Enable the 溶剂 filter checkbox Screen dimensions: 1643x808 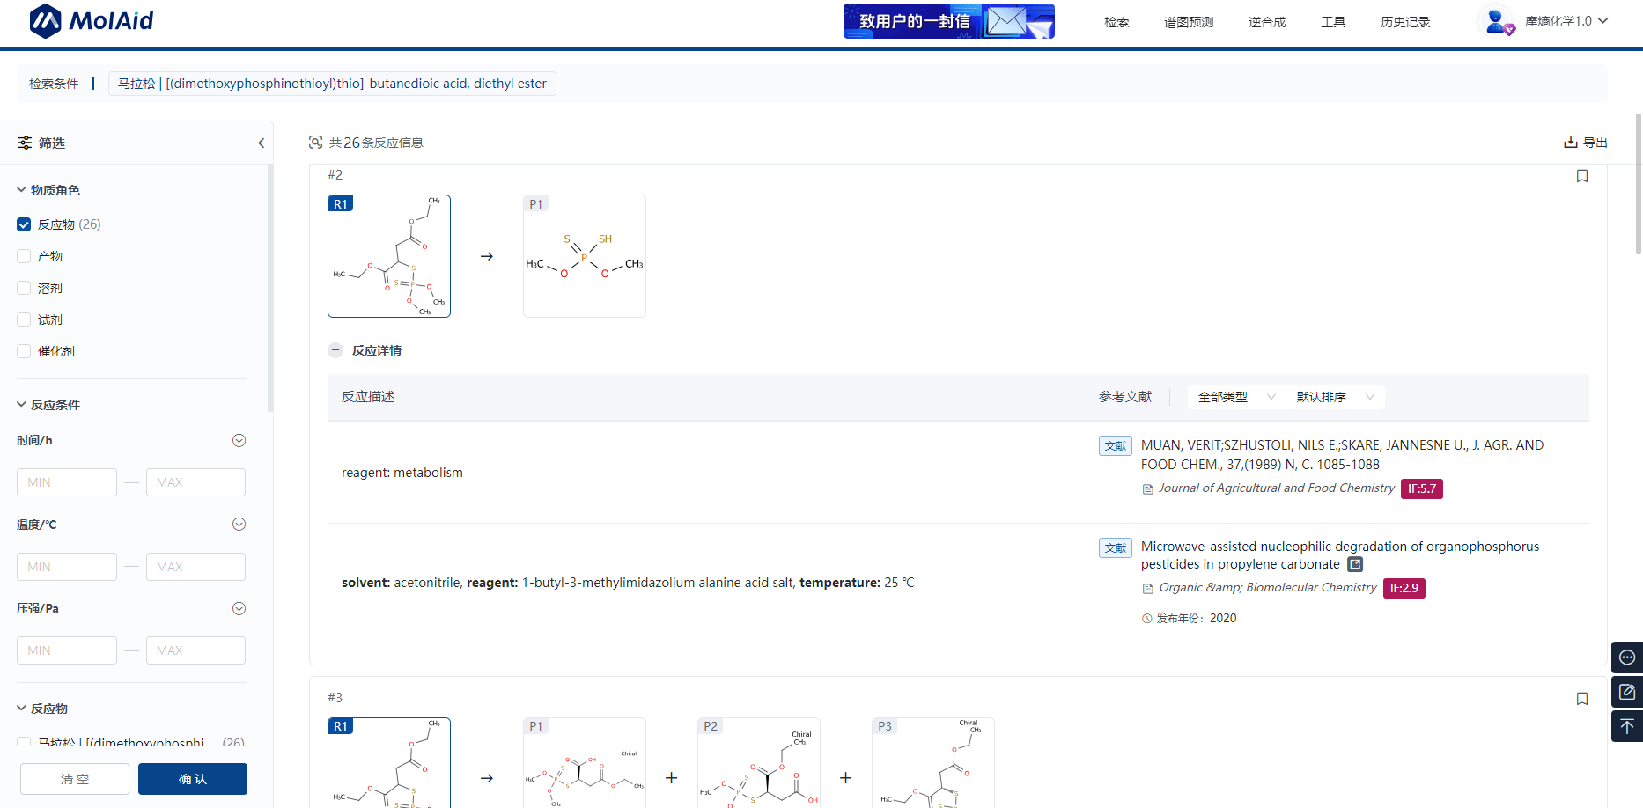coord(24,288)
